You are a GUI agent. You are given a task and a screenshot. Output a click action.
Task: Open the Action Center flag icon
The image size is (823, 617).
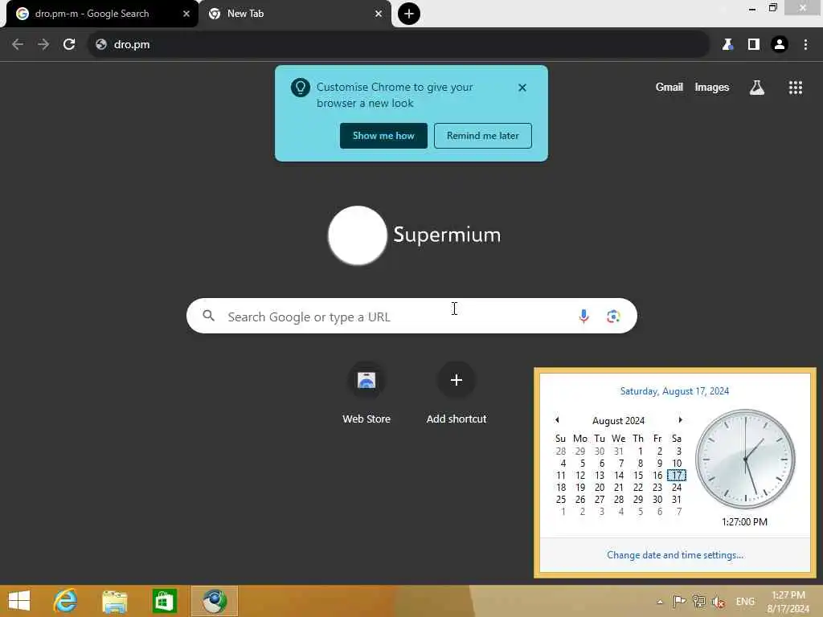pyautogui.click(x=679, y=601)
